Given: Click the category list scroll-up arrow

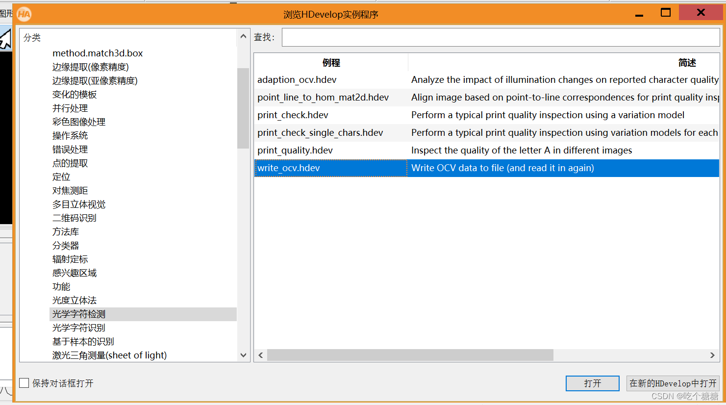Looking at the screenshot, I should click(x=243, y=36).
